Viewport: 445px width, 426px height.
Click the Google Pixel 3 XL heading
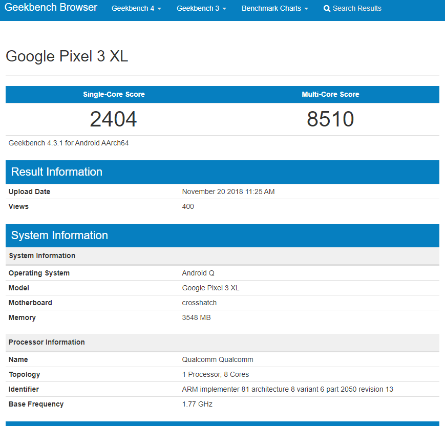[x=67, y=56]
